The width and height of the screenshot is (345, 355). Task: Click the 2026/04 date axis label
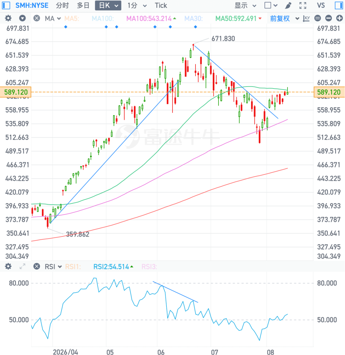point(65,352)
